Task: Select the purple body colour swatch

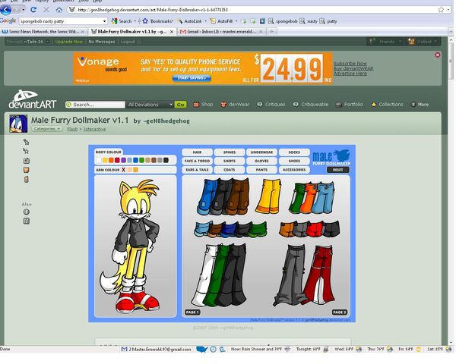Action: click(123, 160)
